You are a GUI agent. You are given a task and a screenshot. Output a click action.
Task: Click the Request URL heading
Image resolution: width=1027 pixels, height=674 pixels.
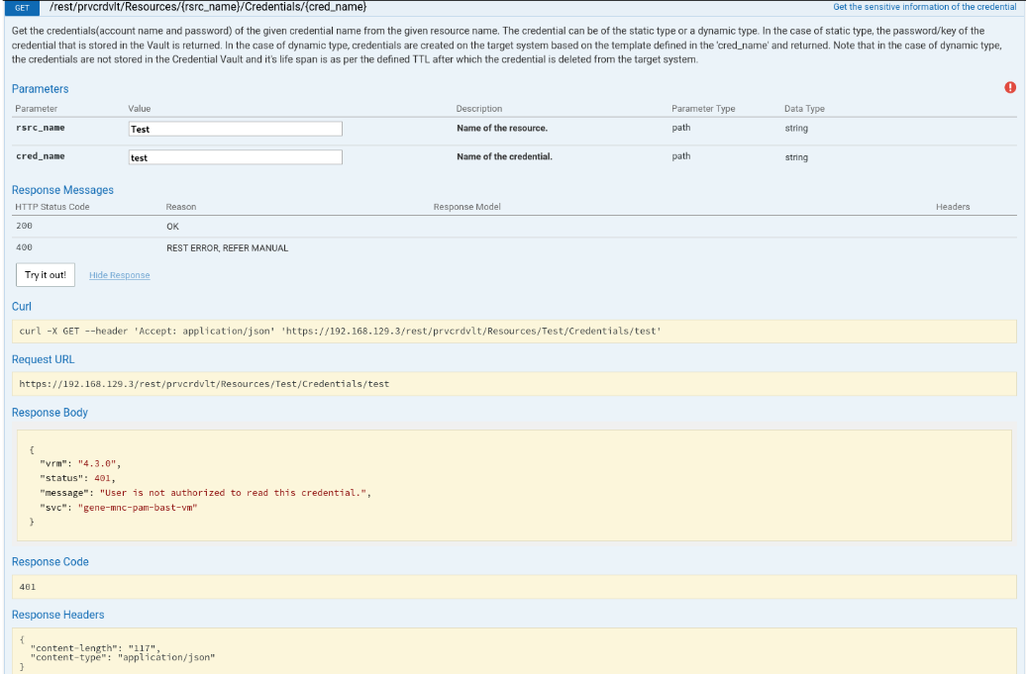click(x=44, y=359)
